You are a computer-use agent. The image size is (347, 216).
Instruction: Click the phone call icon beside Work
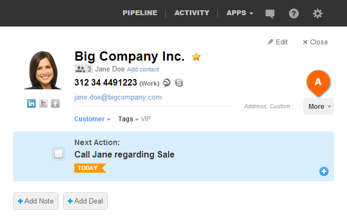[x=166, y=83]
